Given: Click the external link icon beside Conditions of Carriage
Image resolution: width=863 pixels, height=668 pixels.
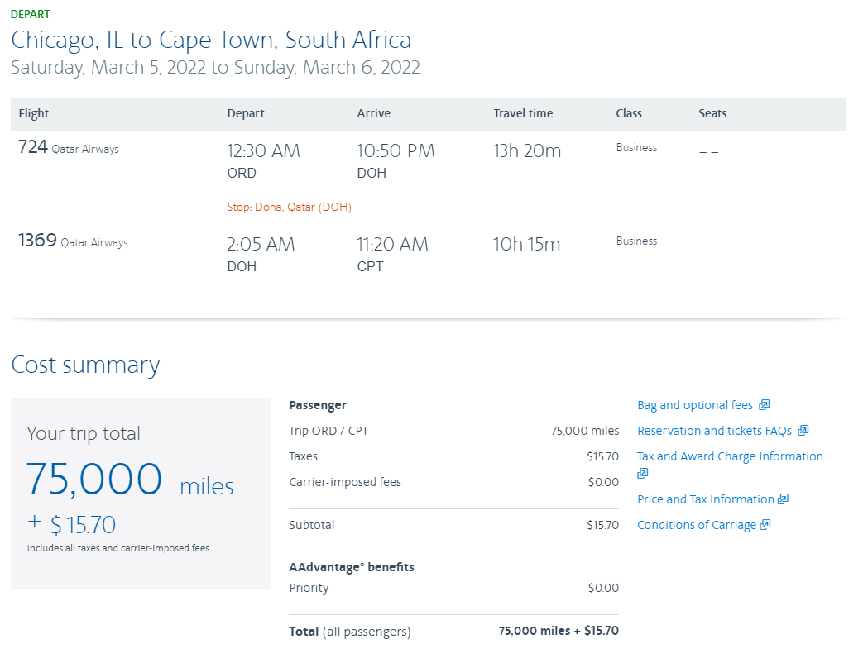Looking at the screenshot, I should pos(765,524).
